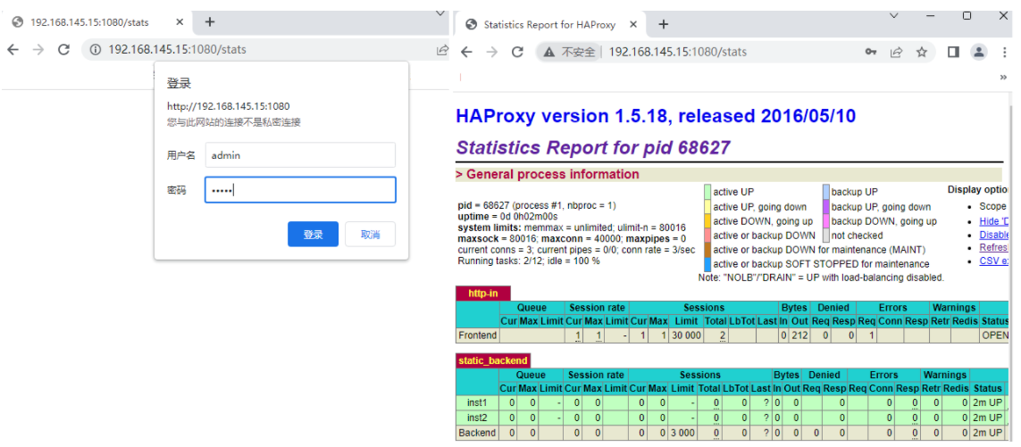Click the right window's URL address text
The image size is (1021, 447).
(x=678, y=52)
